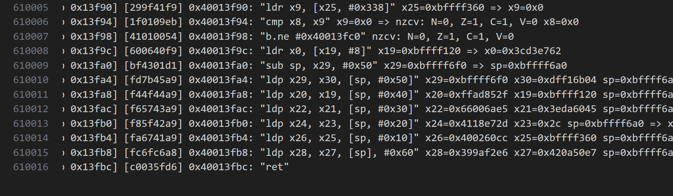This screenshot has height=196, width=673.
Task: Expand the fold chevron on line 610009
Action: click(x=63, y=66)
